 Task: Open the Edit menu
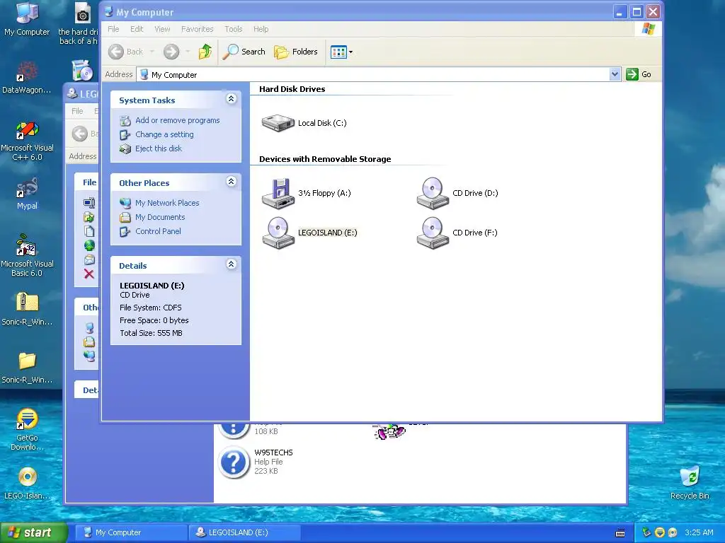[137, 29]
